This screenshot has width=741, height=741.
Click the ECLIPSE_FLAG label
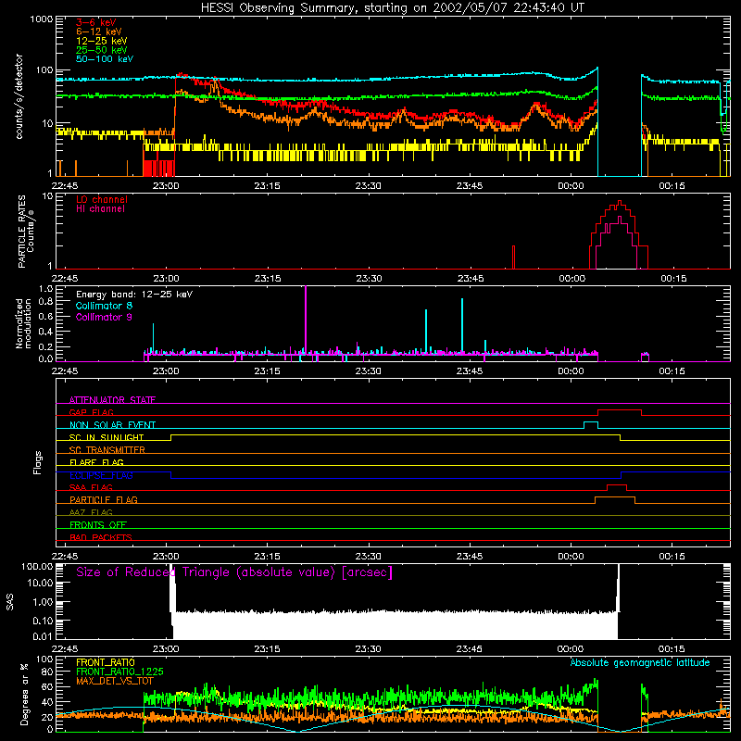101,475
